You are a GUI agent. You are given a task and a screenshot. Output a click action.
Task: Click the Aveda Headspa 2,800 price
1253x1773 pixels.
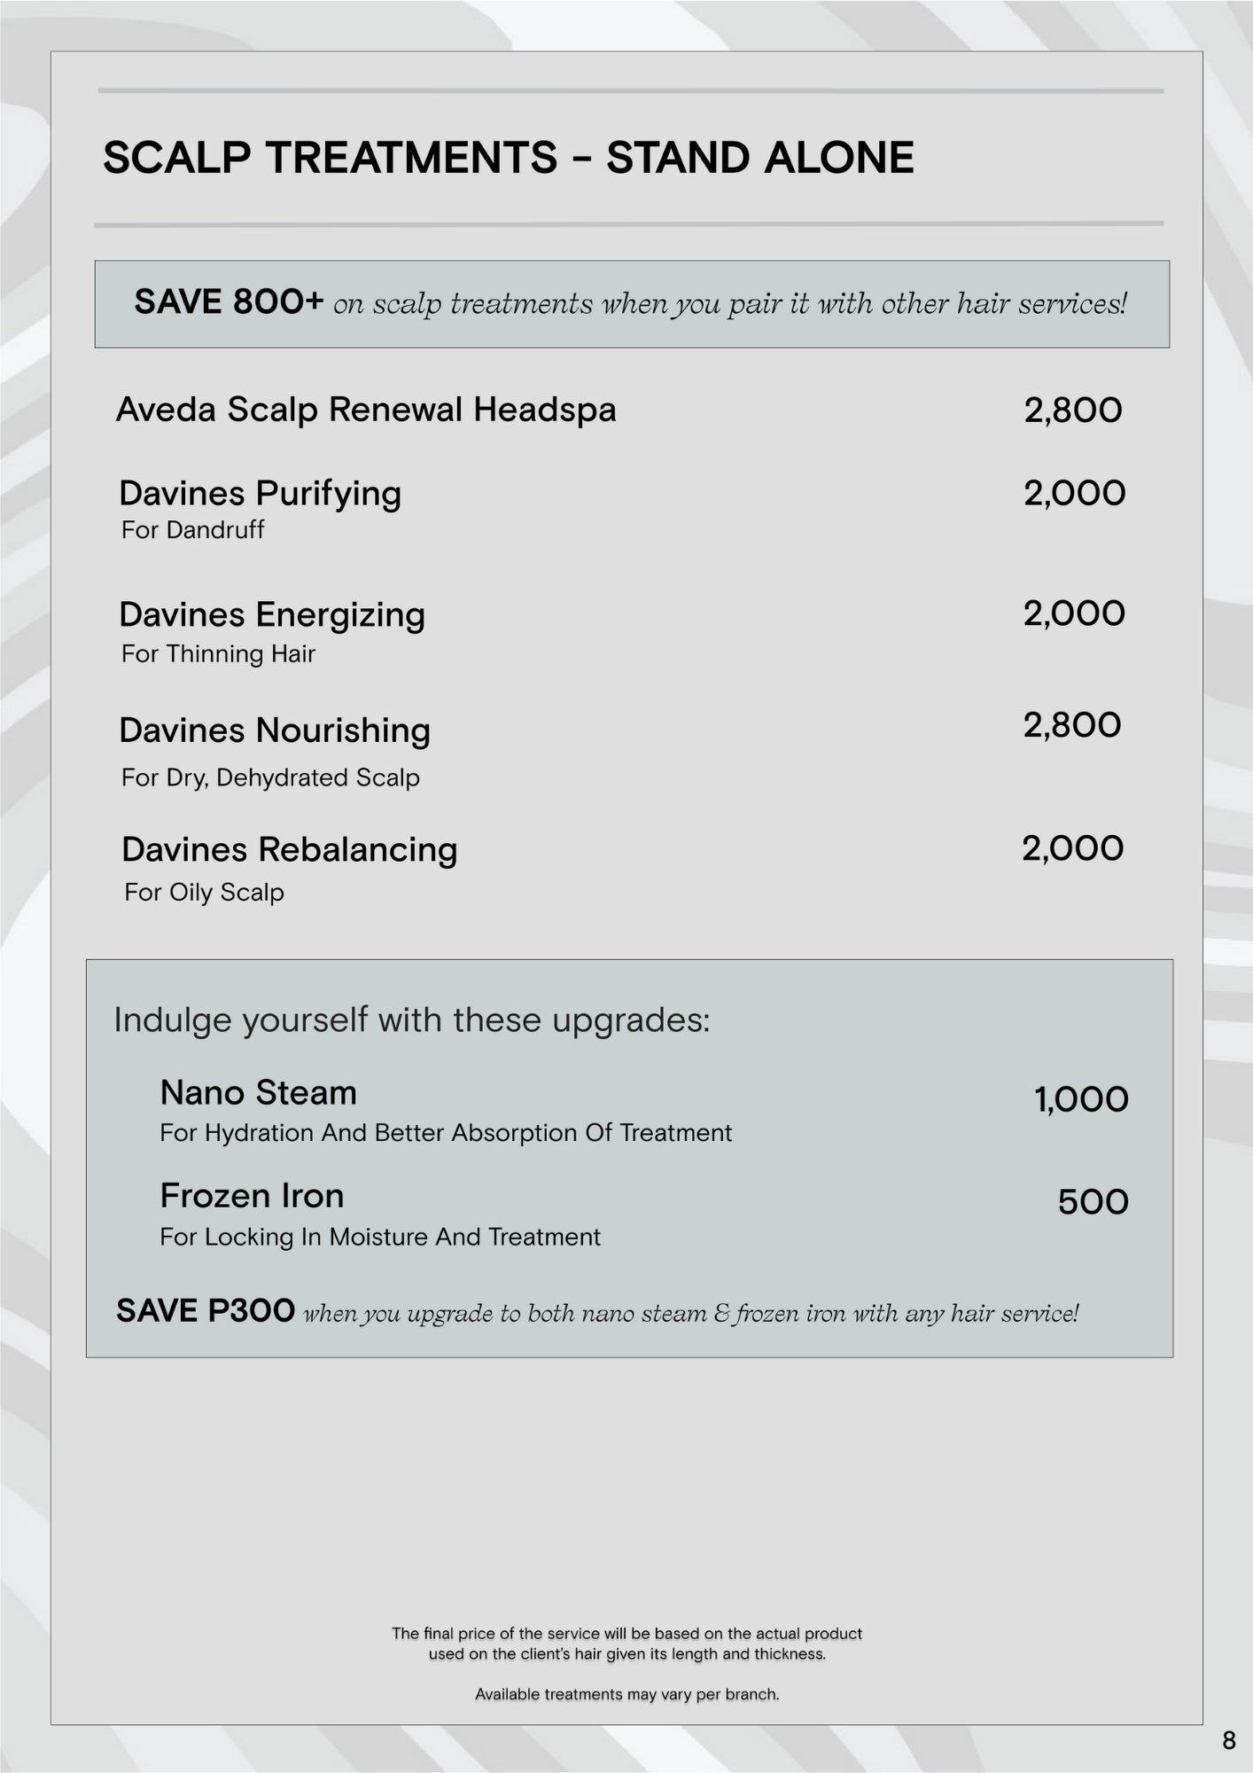tap(1072, 410)
